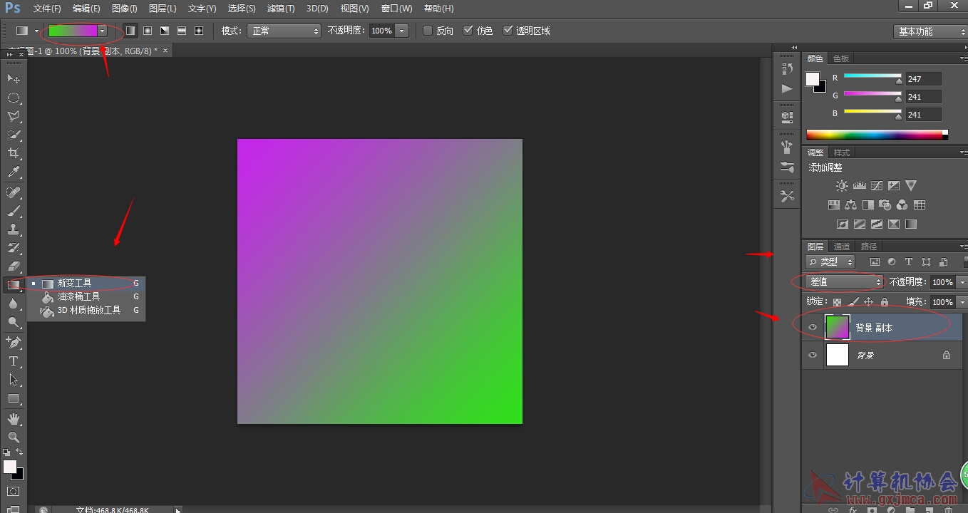
Task: Select the Healing Brush tool
Action: [x=14, y=192]
